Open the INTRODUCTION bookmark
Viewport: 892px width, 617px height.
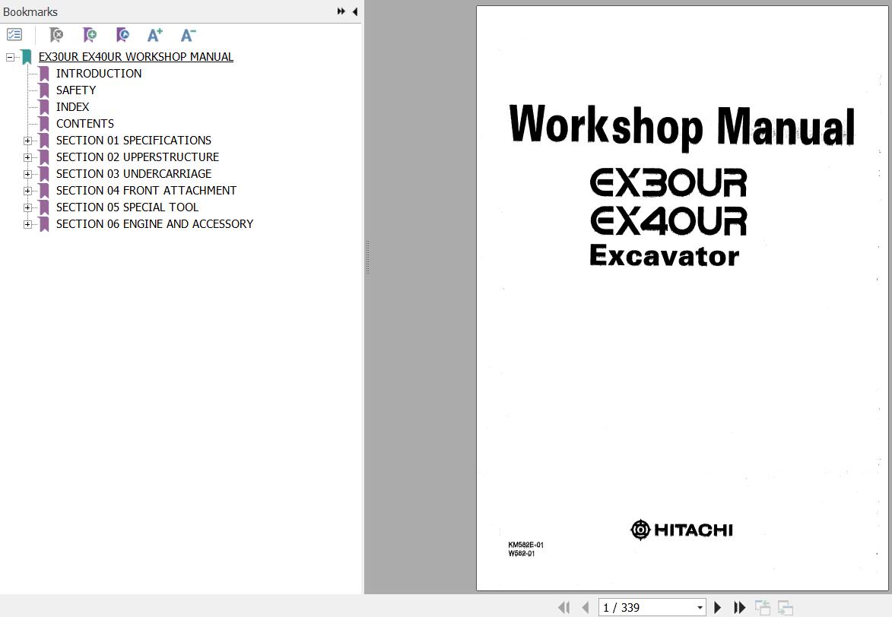click(x=99, y=74)
